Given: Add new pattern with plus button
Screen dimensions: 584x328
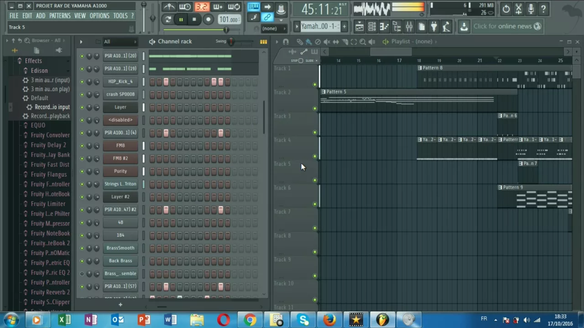Looking at the screenshot, I should tap(344, 26).
